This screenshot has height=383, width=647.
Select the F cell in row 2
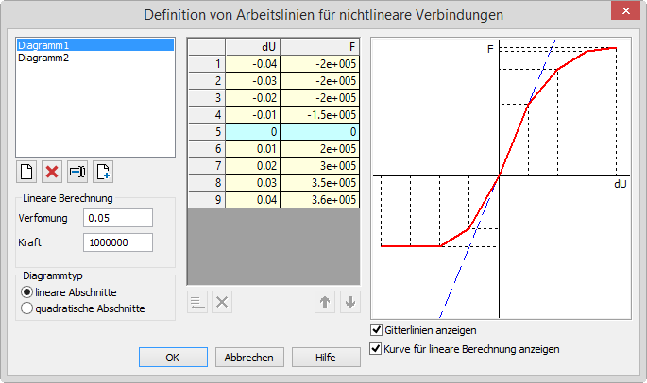point(320,81)
